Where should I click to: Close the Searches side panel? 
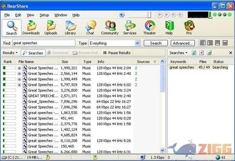pyautogui.click(x=231, y=53)
